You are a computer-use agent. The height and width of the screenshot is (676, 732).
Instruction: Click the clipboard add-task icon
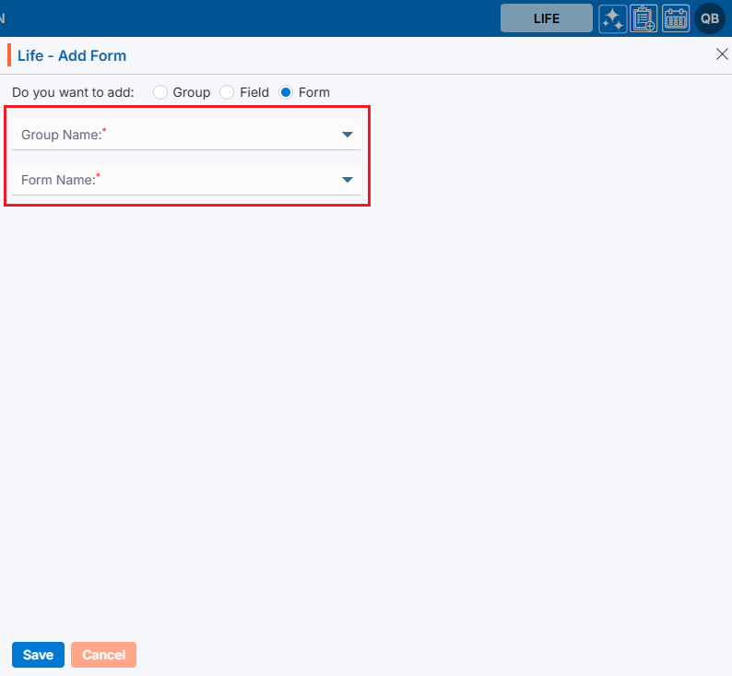pos(643,18)
